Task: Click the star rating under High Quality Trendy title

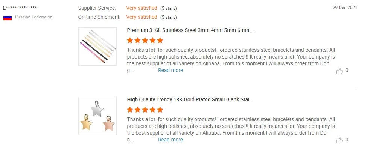Action: tap(145, 110)
